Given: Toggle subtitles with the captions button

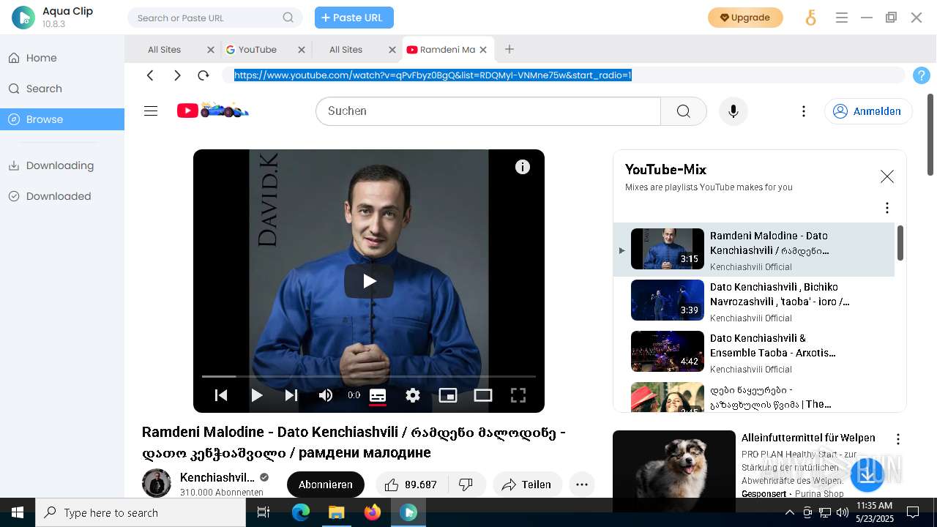Looking at the screenshot, I should click(x=378, y=395).
